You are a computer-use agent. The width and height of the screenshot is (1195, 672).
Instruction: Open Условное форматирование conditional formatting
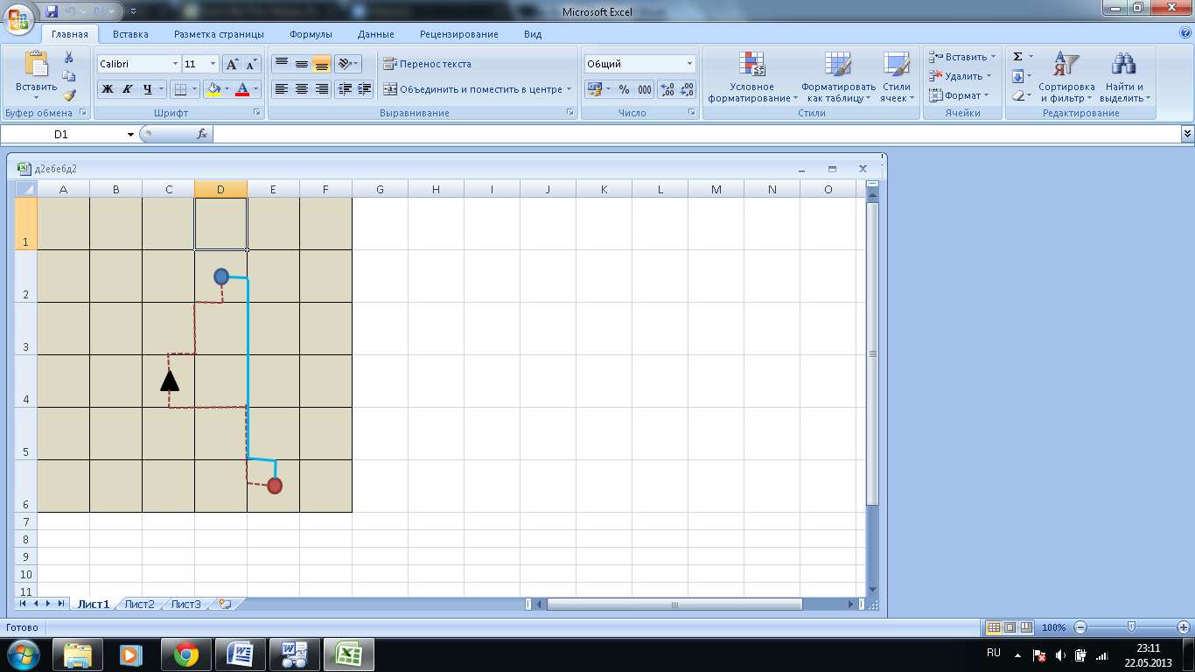click(752, 77)
